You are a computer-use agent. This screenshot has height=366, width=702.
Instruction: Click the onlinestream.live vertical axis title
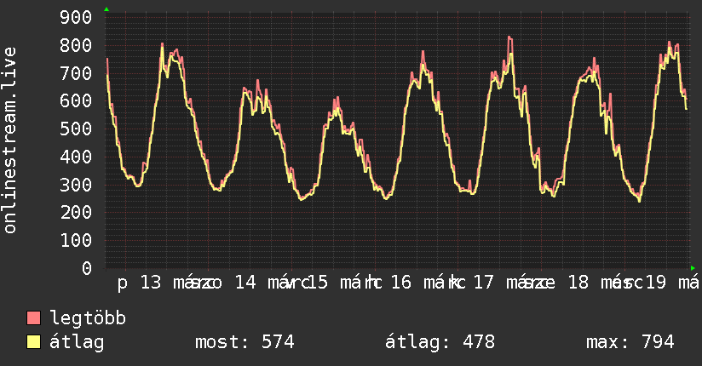point(10,140)
